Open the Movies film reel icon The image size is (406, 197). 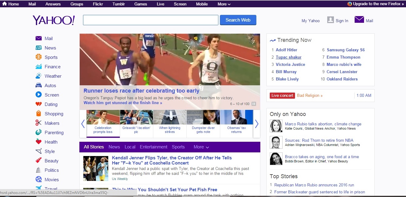pos(39,179)
